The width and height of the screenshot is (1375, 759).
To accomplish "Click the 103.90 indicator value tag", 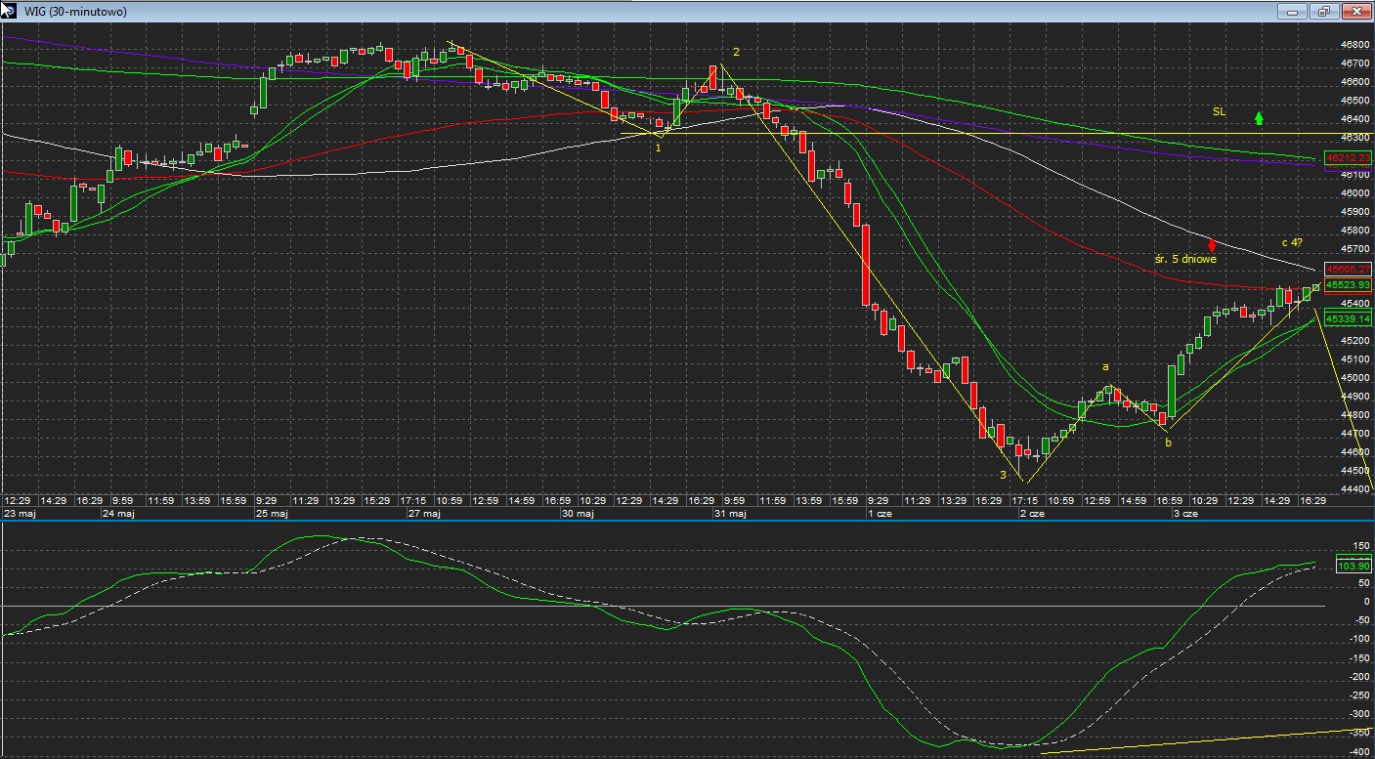I will (x=1353, y=566).
